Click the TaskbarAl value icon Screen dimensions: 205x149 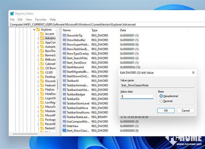tap(64, 81)
